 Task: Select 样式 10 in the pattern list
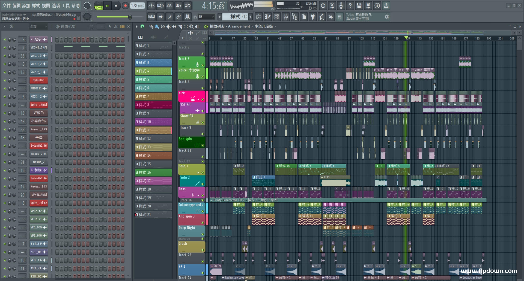[x=153, y=122]
